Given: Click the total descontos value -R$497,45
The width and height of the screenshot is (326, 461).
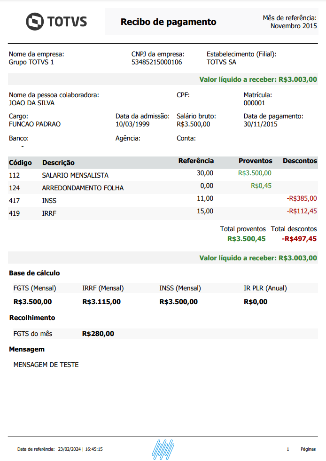Looking at the screenshot, I should click(299, 239).
